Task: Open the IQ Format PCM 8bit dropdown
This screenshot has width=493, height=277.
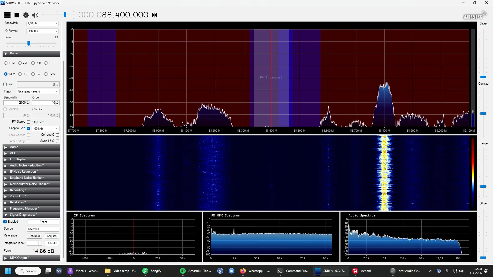Action: coord(42,31)
